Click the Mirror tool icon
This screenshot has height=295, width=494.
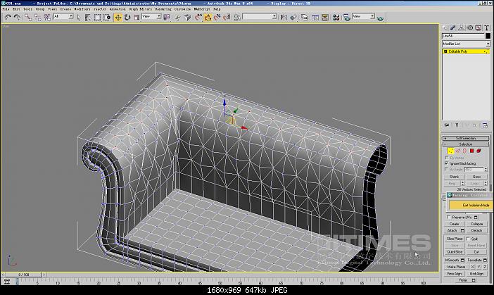(x=284, y=18)
